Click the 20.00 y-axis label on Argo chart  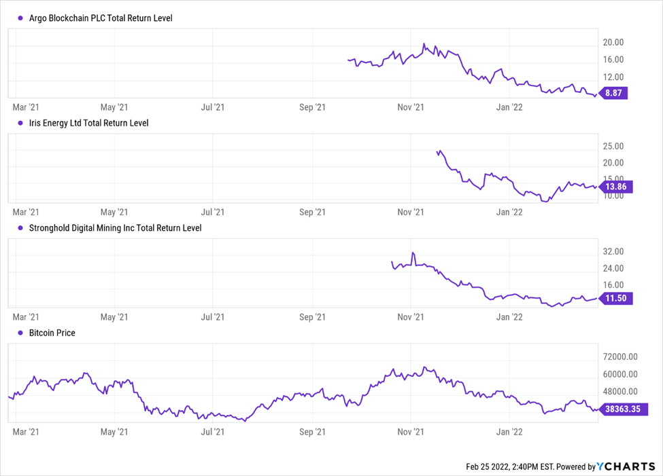[x=613, y=42]
